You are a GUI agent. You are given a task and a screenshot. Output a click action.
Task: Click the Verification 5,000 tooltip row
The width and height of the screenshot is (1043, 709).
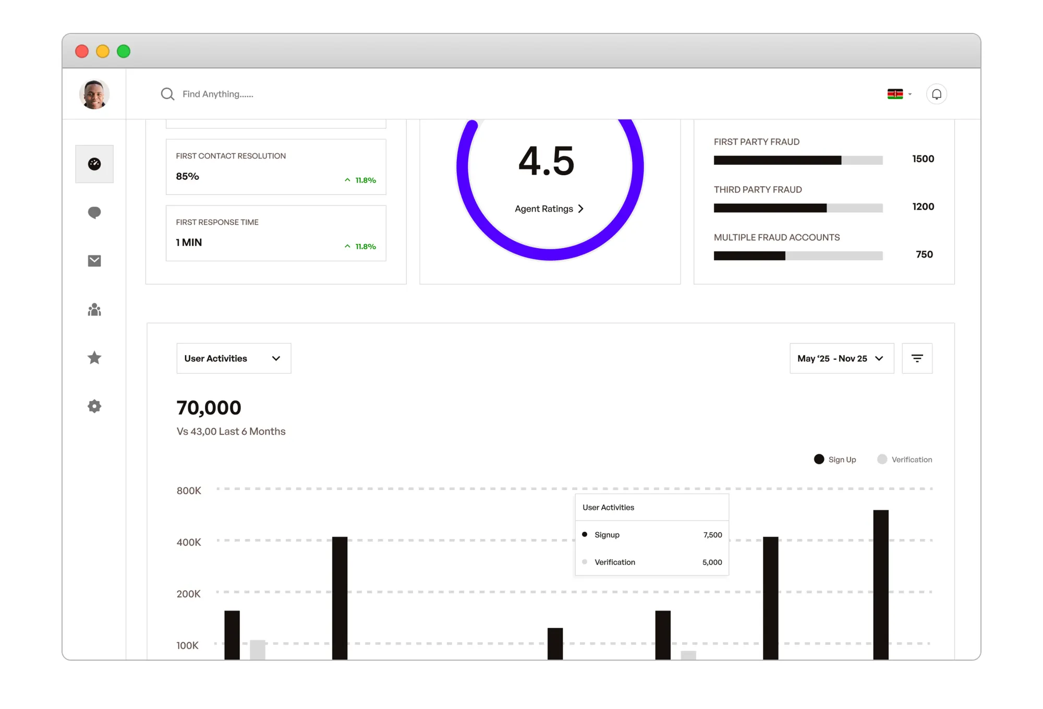click(x=652, y=562)
